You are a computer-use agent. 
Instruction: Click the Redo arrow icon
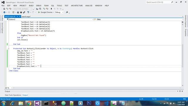click(x=33, y=12)
